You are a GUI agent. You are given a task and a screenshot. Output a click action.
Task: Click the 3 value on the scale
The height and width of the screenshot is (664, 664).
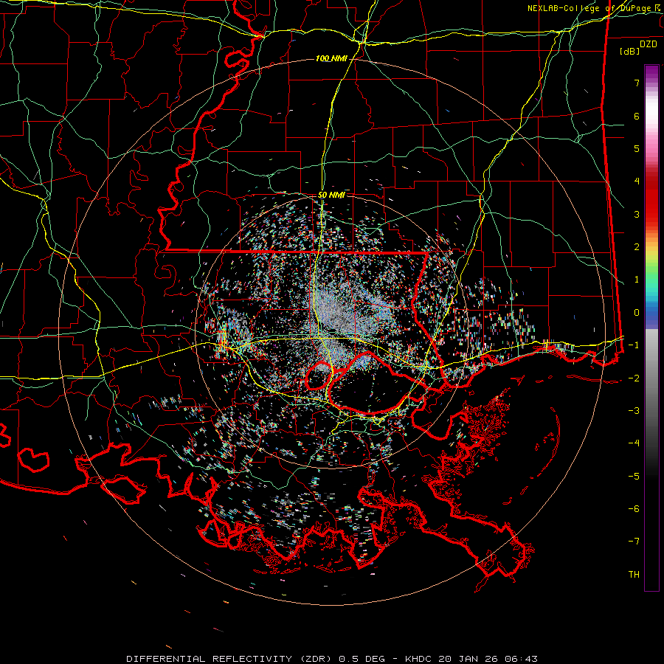click(637, 214)
